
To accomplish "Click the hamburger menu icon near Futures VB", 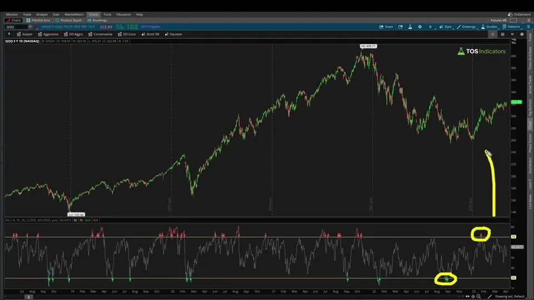I will coord(528,21).
